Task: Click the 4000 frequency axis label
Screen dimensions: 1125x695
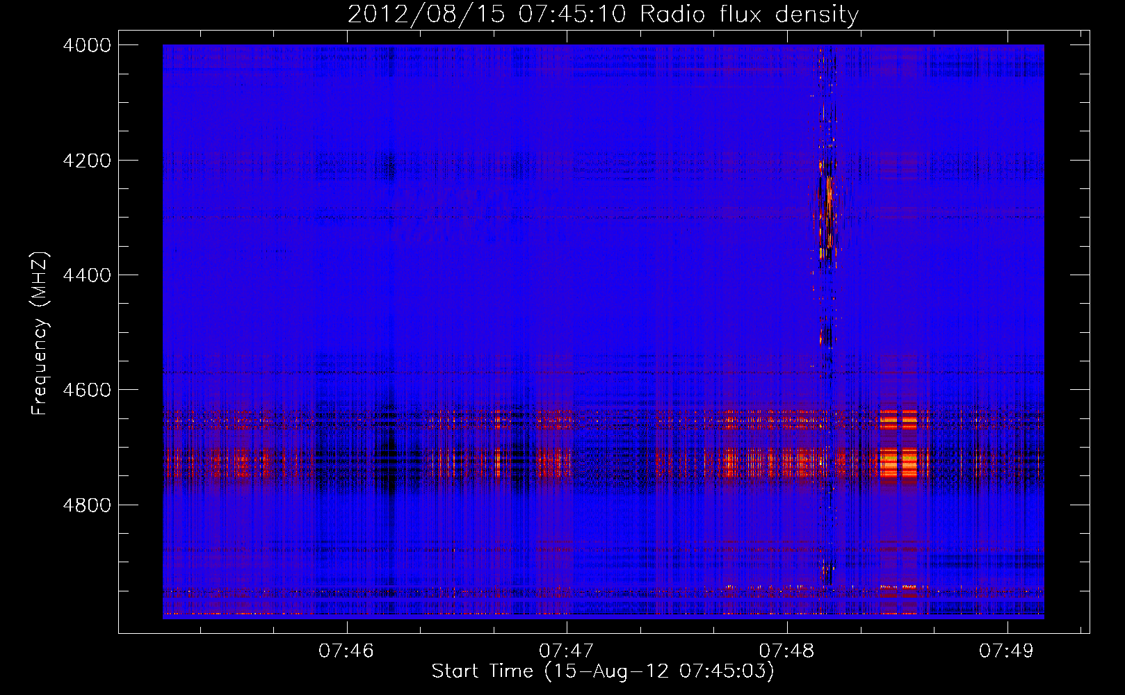Action: (x=87, y=45)
